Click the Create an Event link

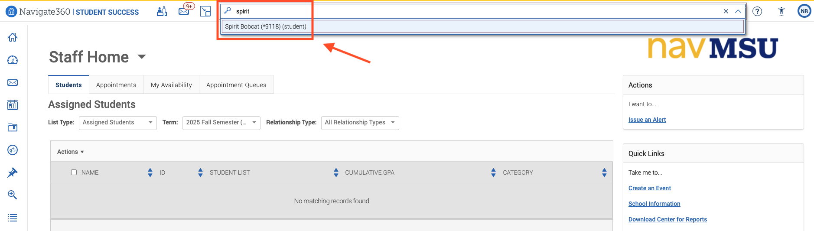[650, 188]
